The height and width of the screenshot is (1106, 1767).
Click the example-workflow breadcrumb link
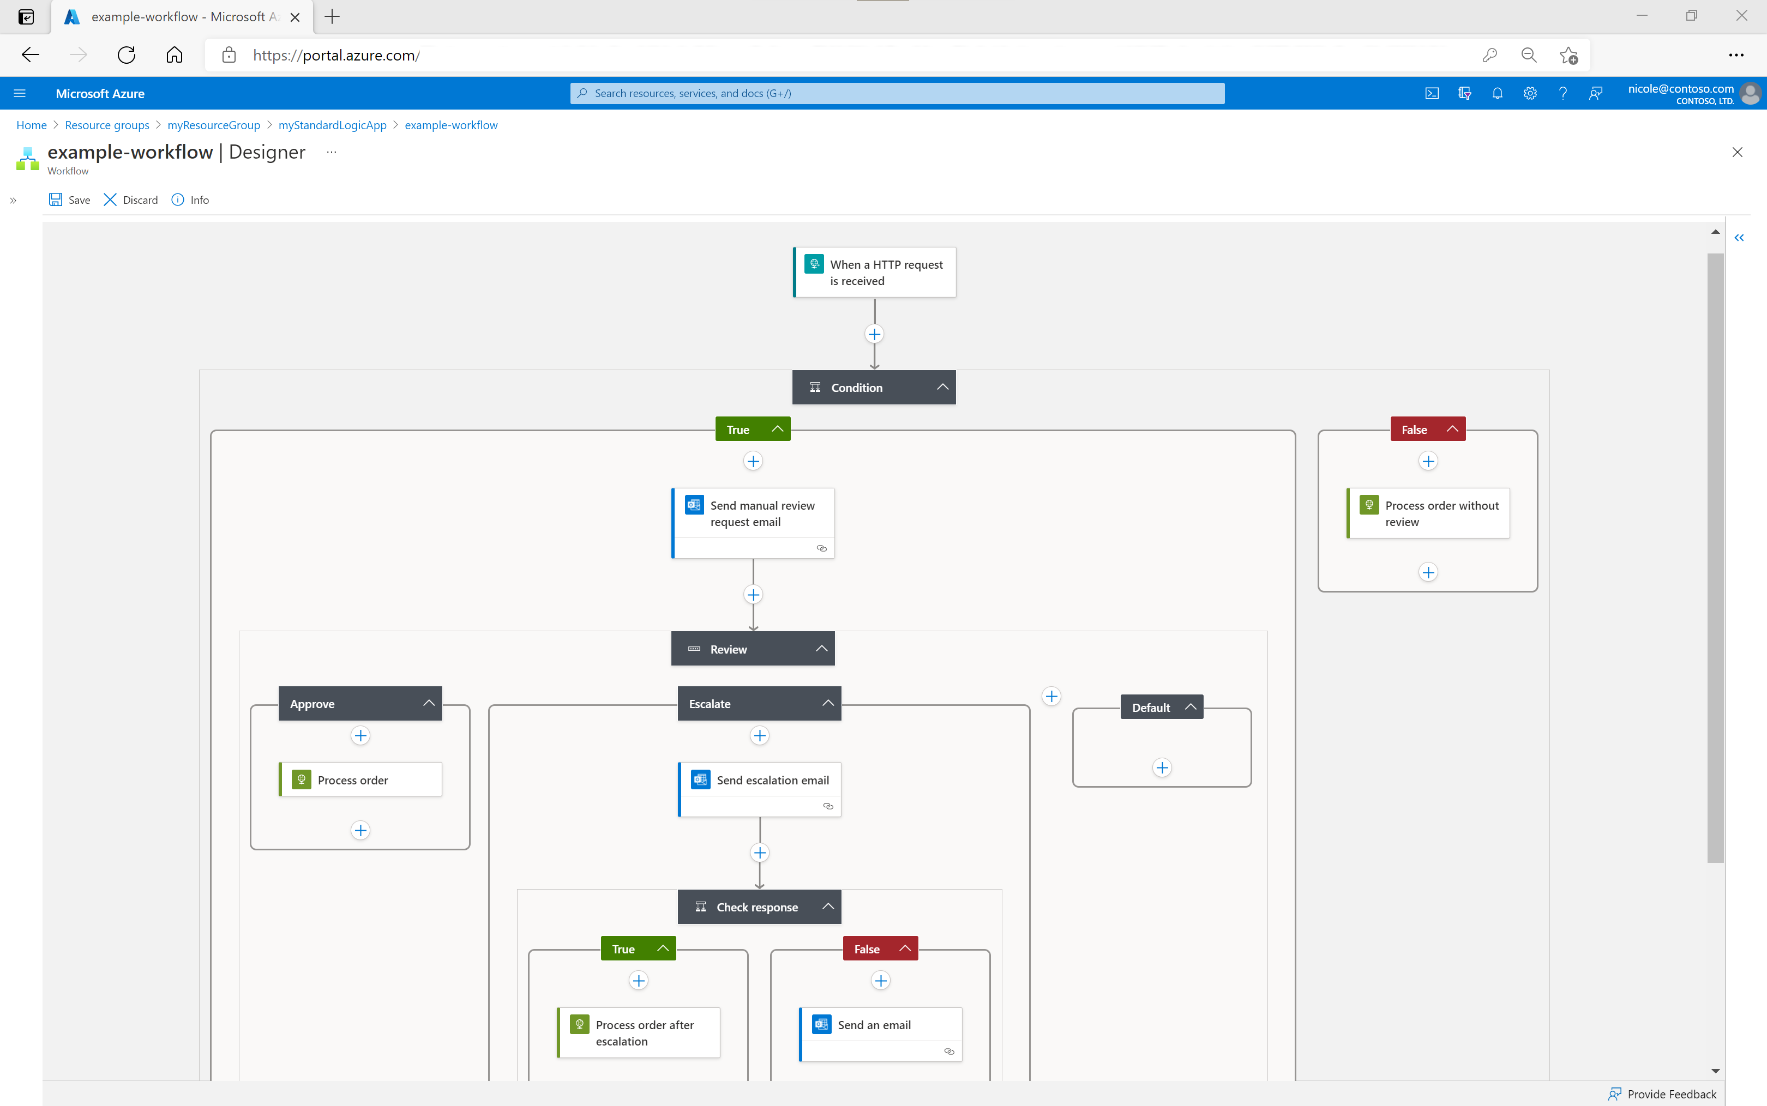click(452, 124)
